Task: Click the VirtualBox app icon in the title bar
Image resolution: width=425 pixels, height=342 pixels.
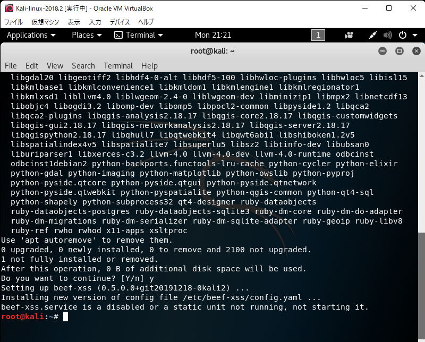Action: point(8,8)
